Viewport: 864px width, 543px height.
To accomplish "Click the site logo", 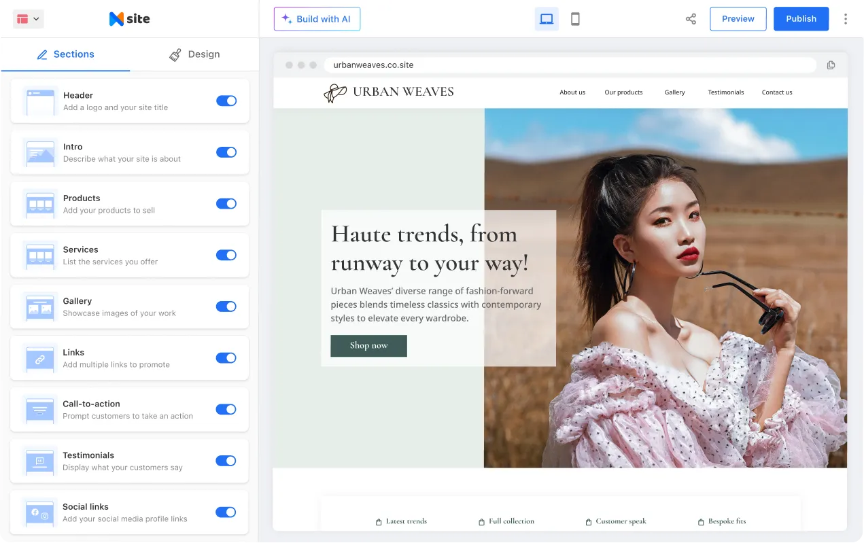I will pyautogui.click(x=129, y=19).
